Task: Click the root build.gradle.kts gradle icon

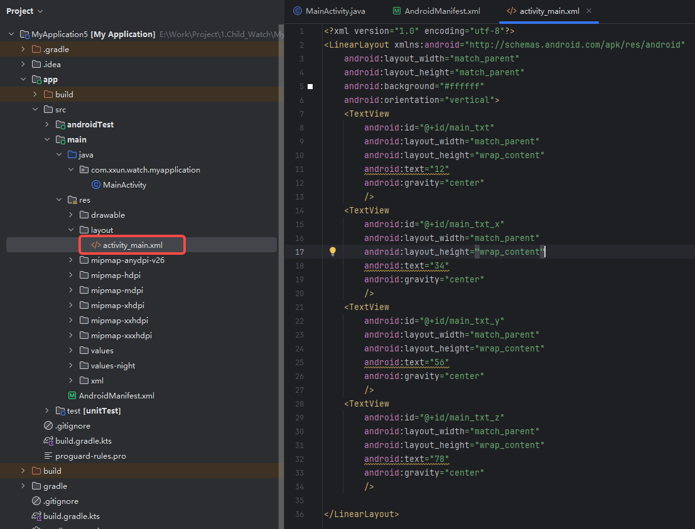Action: coord(36,516)
